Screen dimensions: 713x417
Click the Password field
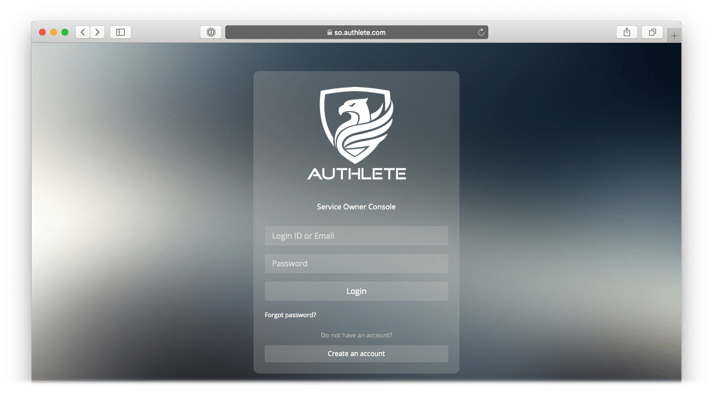(356, 264)
